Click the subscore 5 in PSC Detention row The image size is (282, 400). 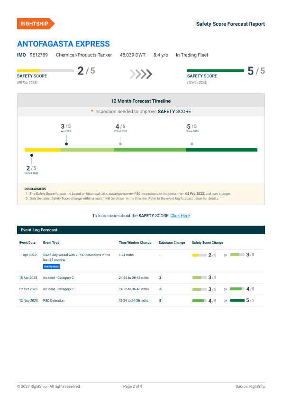160,301
